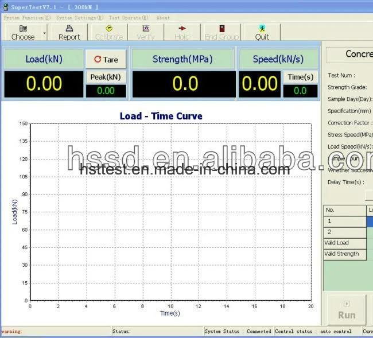Click the Peak(kN) label
373x338 pixels.
click(106, 77)
